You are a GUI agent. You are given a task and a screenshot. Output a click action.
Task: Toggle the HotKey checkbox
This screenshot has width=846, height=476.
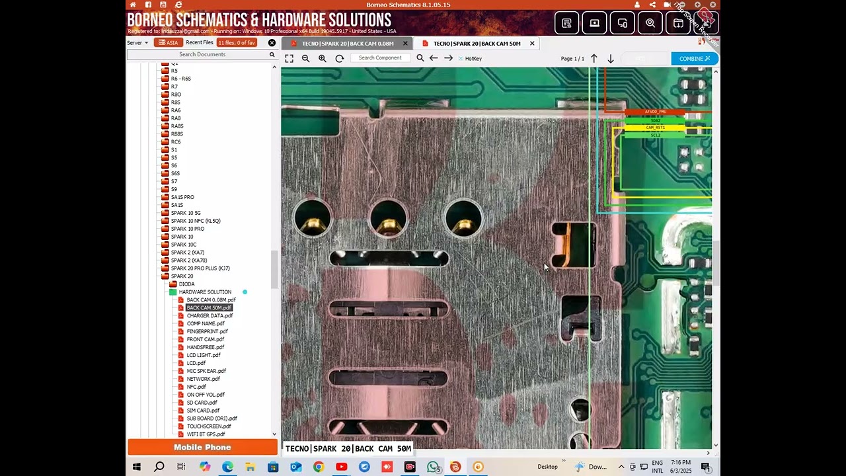click(x=461, y=58)
